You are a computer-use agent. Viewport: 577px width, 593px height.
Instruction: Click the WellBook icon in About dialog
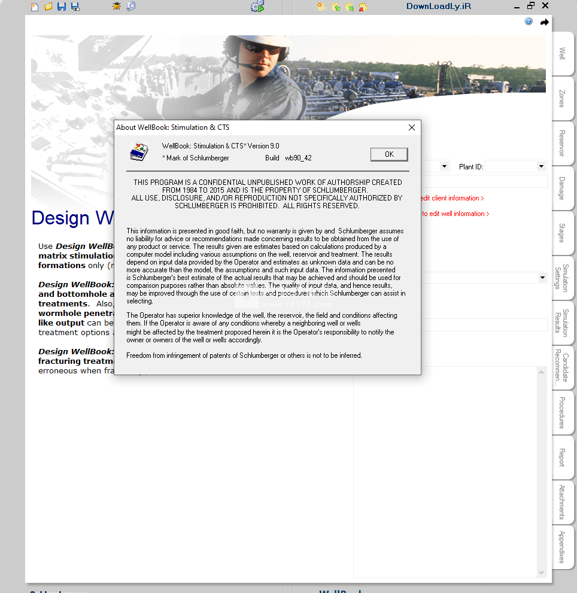coord(139,151)
